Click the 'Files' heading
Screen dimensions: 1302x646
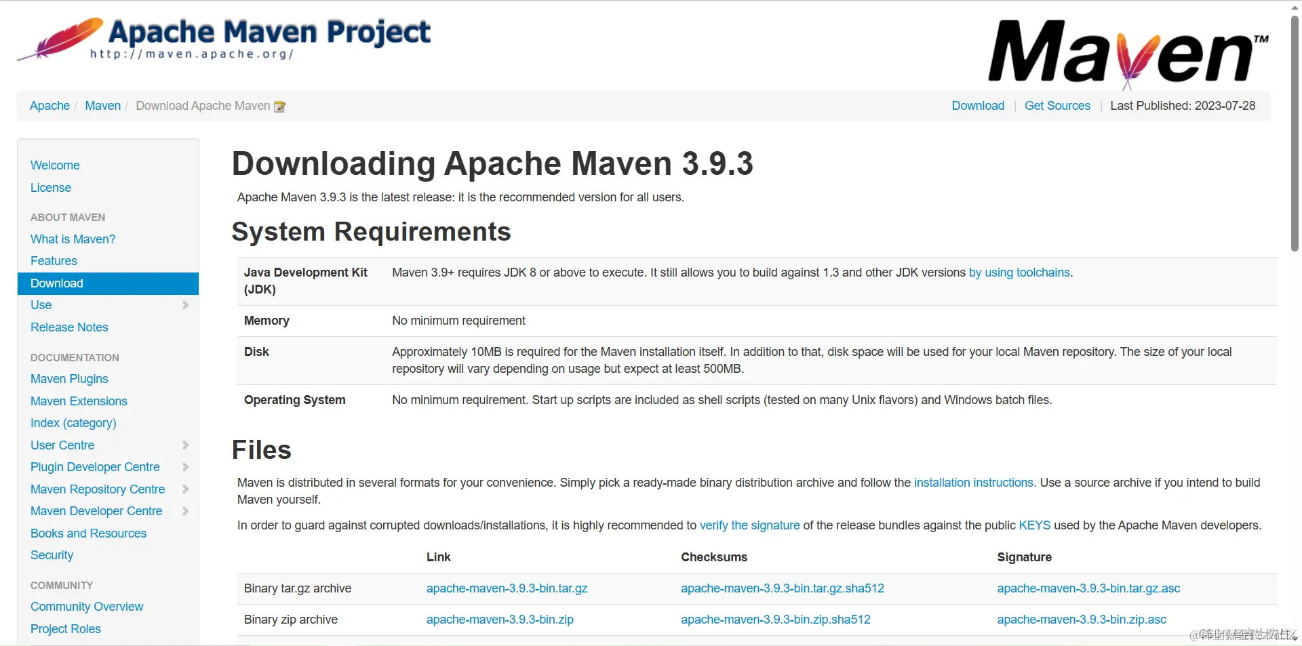pyautogui.click(x=261, y=450)
